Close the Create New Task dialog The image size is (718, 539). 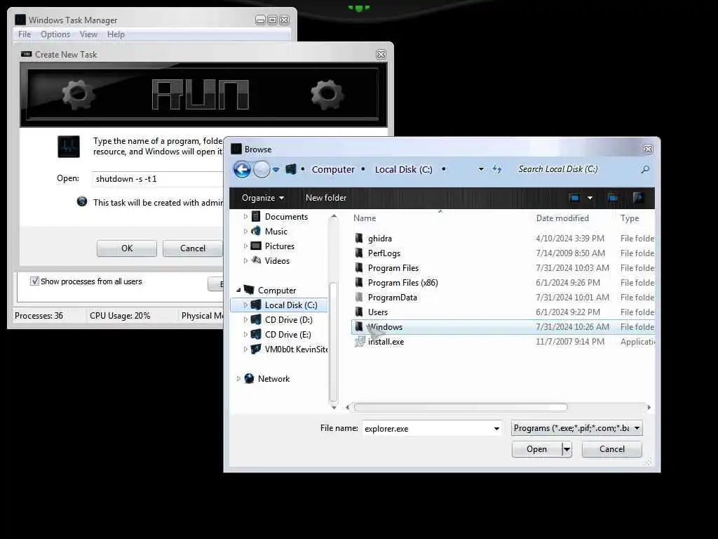click(x=381, y=55)
